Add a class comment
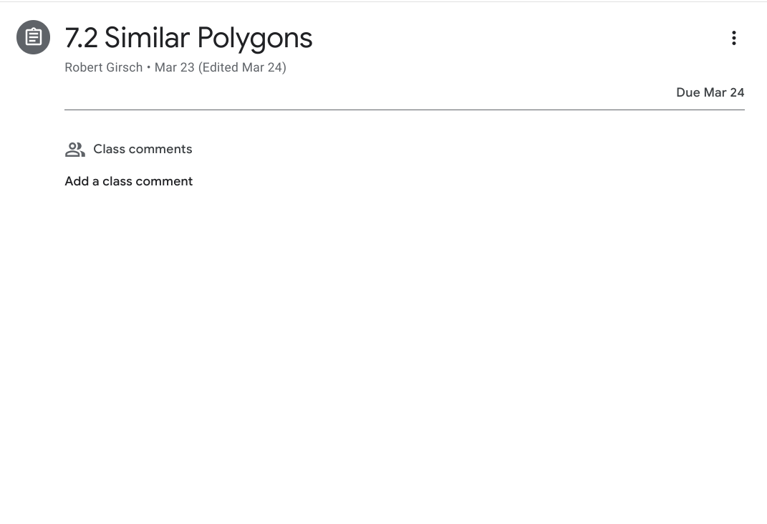The width and height of the screenshot is (767, 524). click(128, 181)
